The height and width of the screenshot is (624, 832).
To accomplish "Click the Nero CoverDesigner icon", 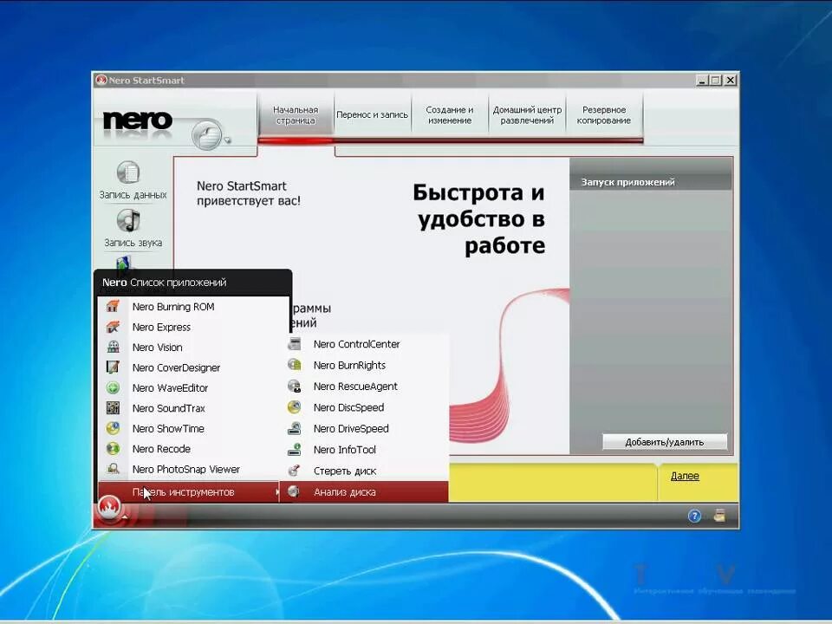I will (x=113, y=367).
